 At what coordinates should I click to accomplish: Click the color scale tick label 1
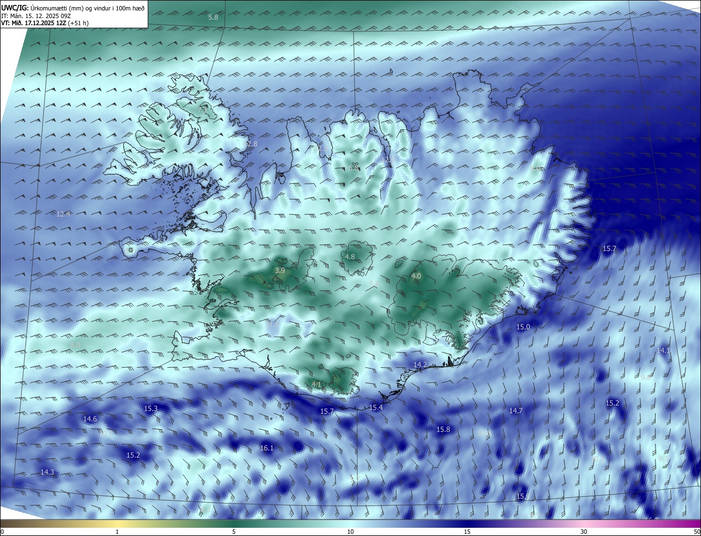coord(117,532)
